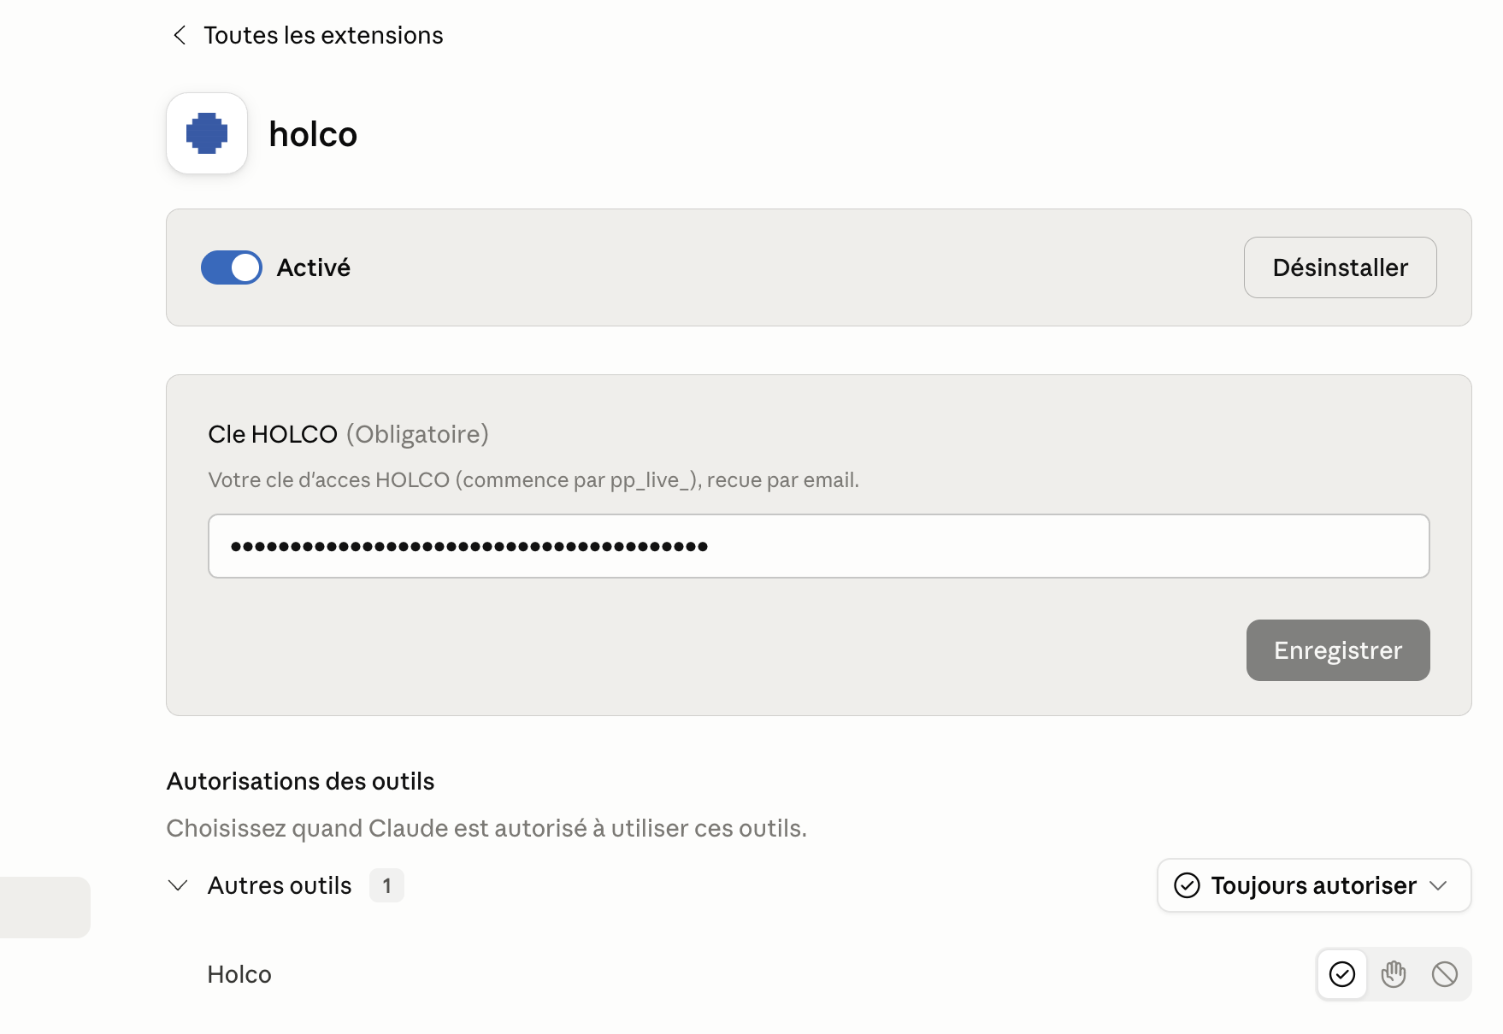
Task: Click the Autres outils group label
Action: coord(280,885)
